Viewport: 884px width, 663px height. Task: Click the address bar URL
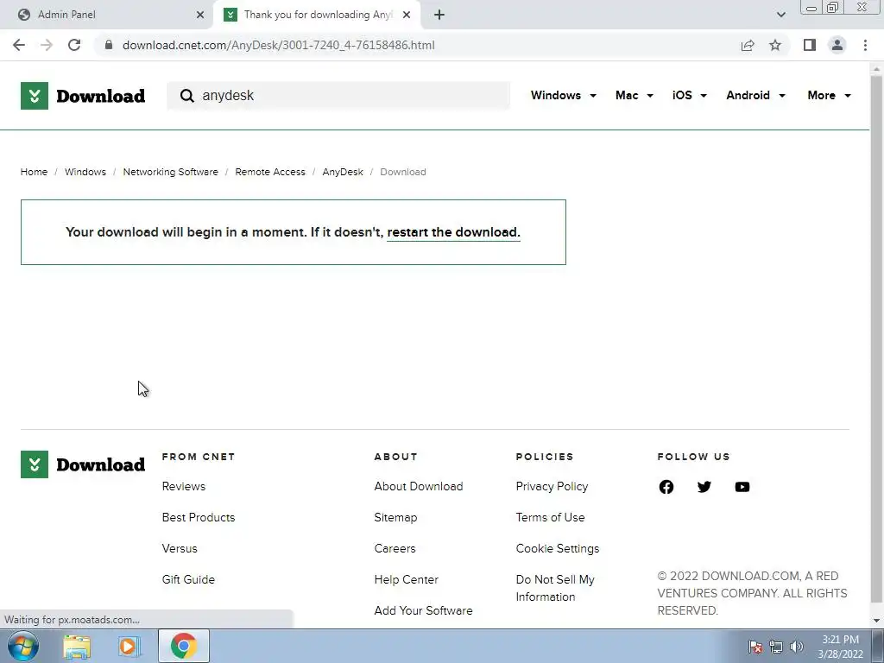point(279,45)
